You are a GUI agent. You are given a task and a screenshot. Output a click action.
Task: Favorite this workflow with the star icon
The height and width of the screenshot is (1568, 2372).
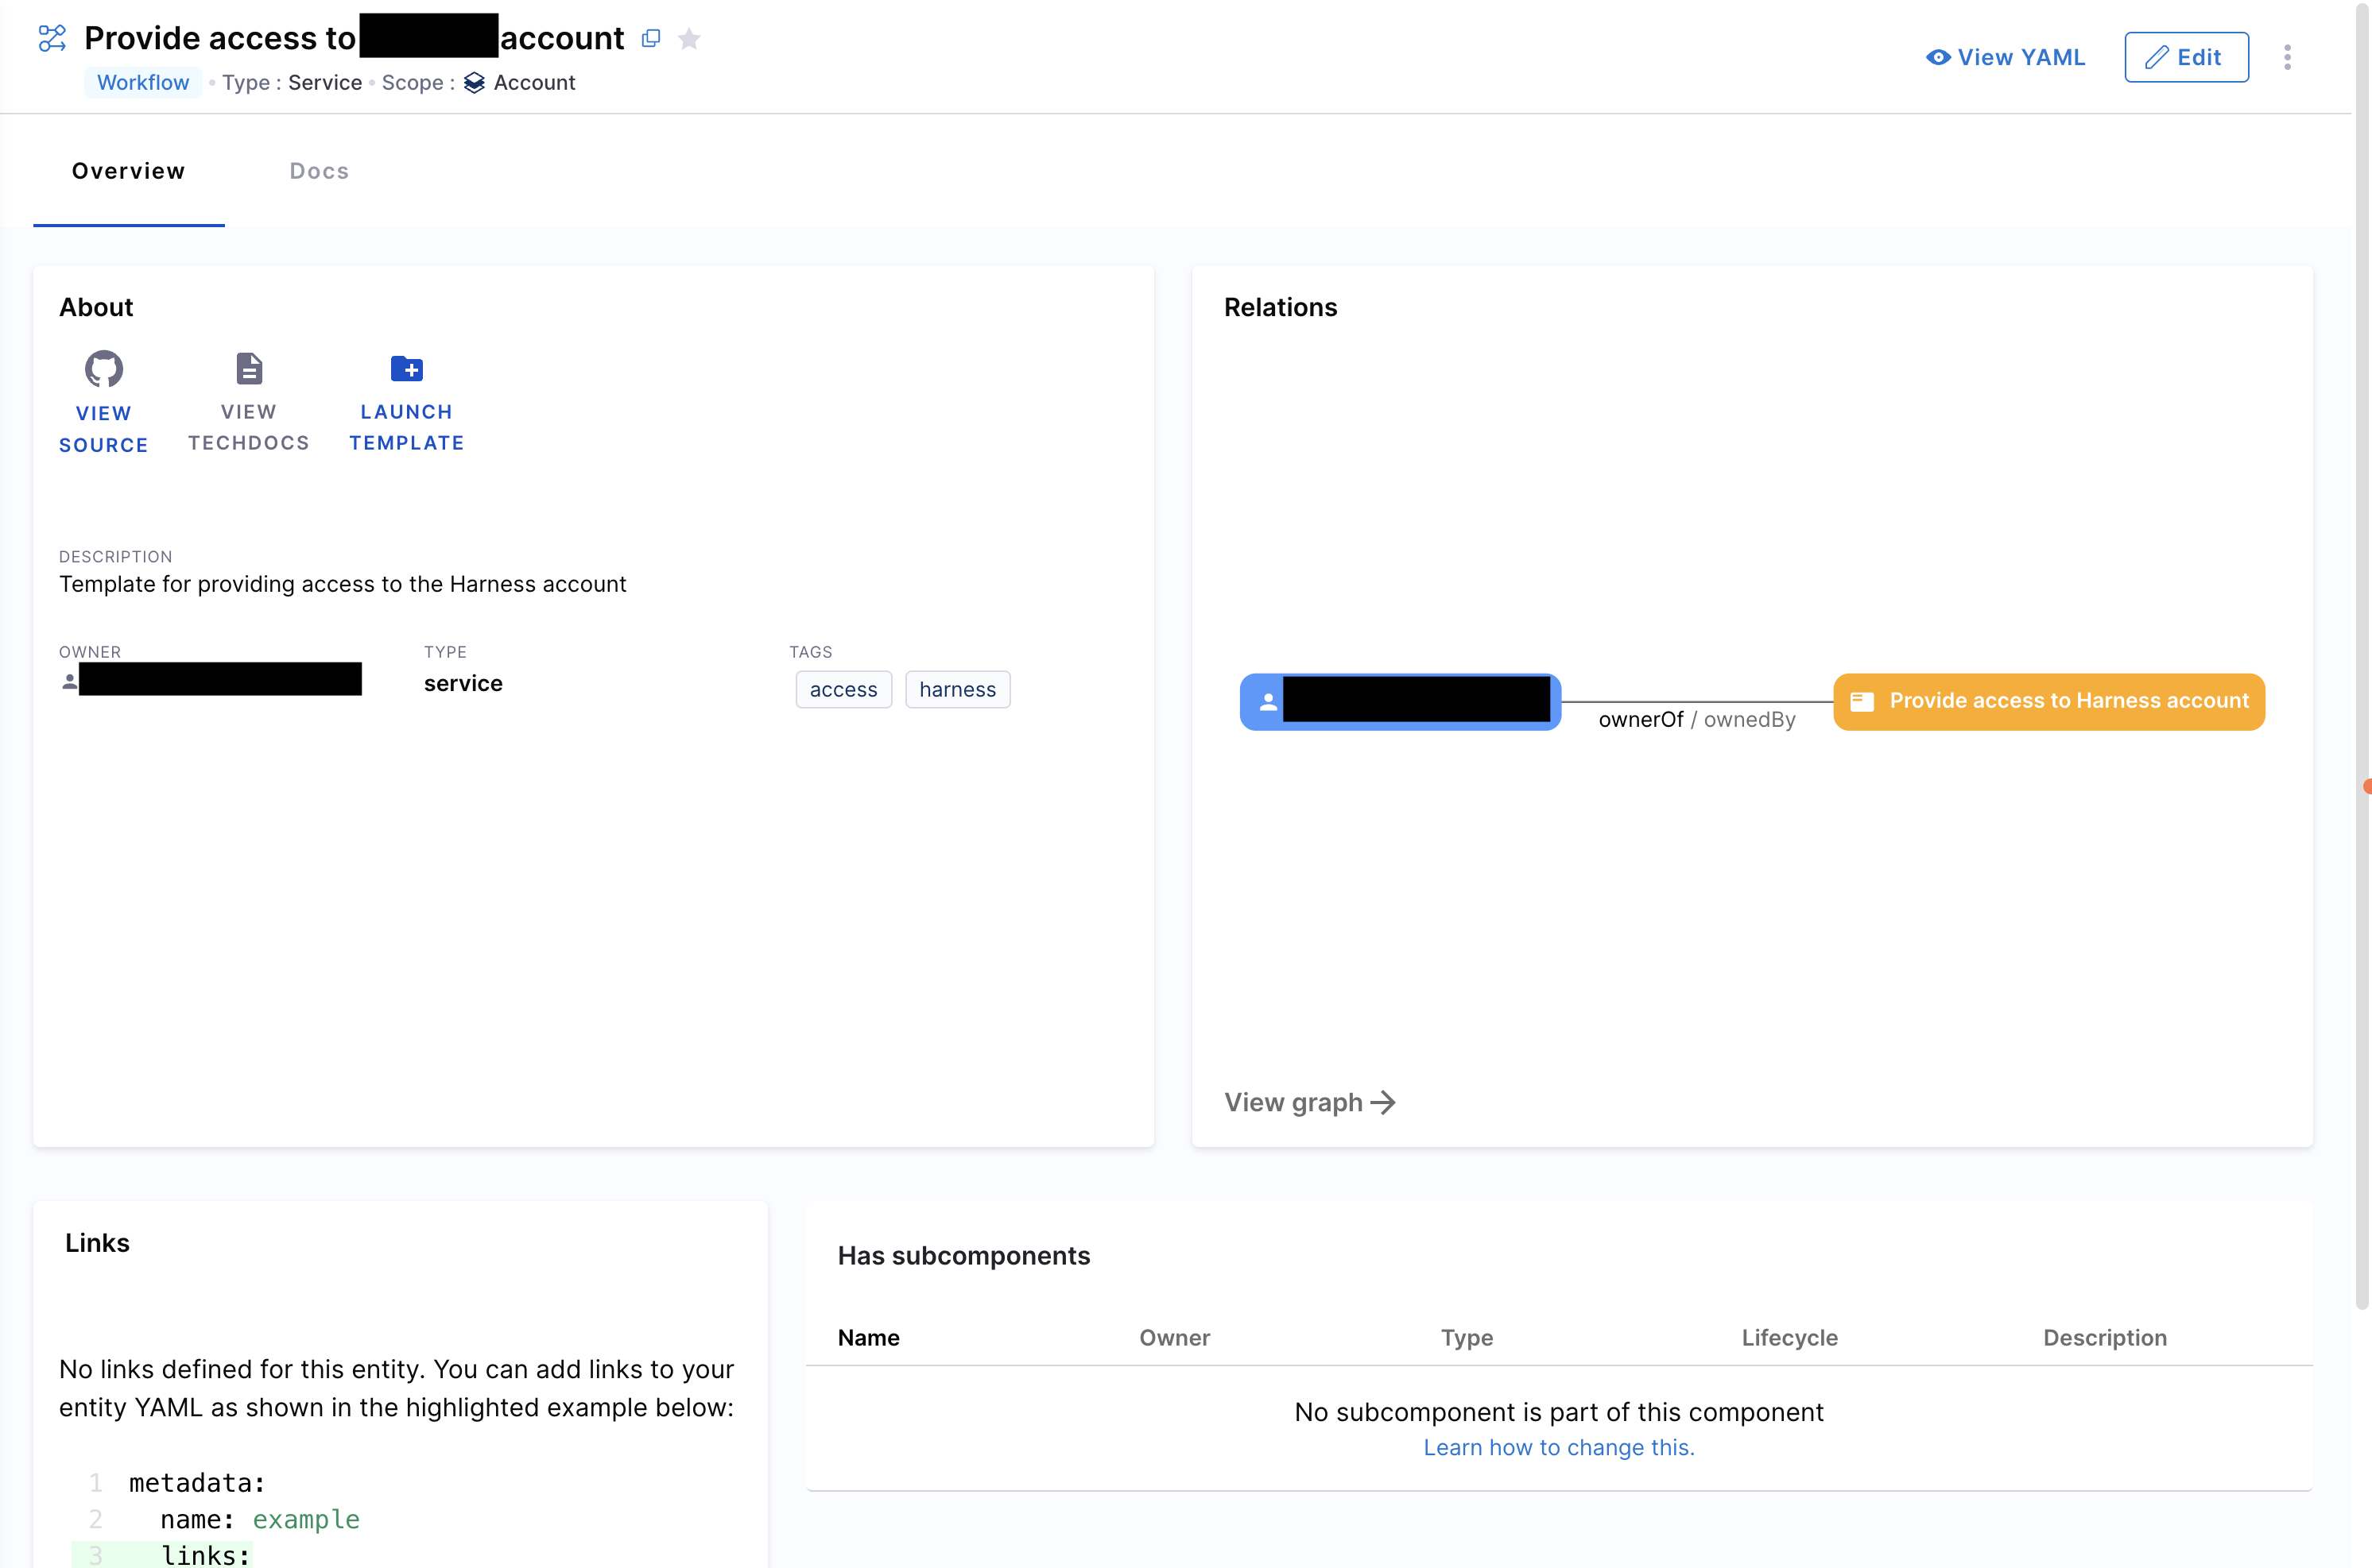pos(689,39)
